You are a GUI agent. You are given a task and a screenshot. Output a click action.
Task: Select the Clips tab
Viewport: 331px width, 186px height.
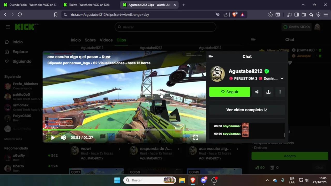click(121, 40)
